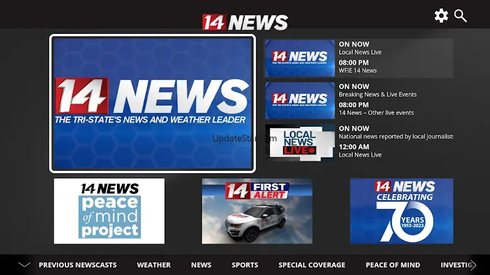The image size is (490, 275).
Task: Open the 14 First Alert vehicle card
Action: click(x=257, y=211)
